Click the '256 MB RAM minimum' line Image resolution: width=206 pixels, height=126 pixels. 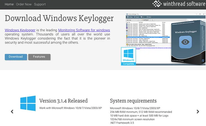[x=141, y=112]
